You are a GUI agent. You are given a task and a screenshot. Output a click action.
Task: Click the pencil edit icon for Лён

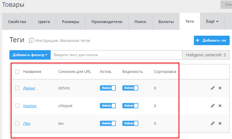point(213,124)
